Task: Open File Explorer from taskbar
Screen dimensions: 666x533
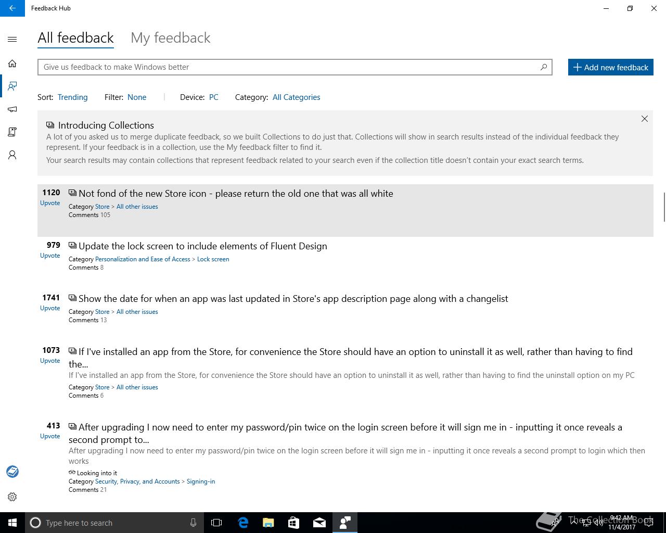Action: [268, 523]
